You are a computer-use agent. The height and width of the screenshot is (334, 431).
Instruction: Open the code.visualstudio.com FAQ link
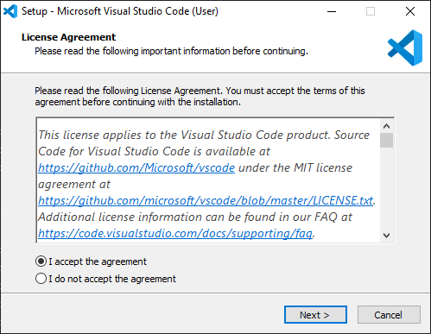point(175,233)
